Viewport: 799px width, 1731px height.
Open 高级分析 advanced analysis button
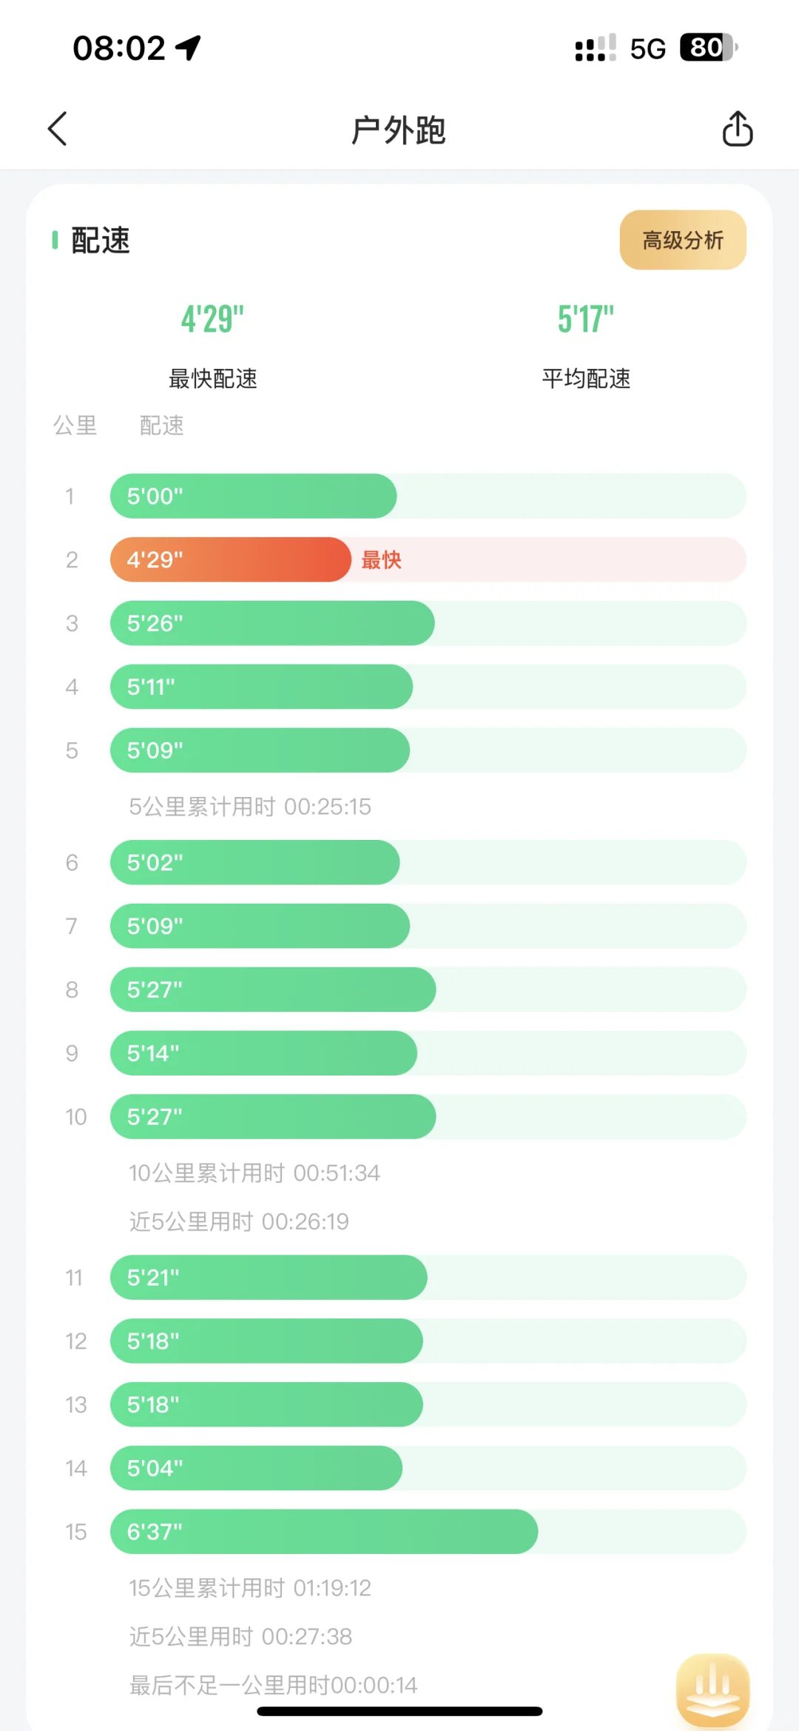683,240
